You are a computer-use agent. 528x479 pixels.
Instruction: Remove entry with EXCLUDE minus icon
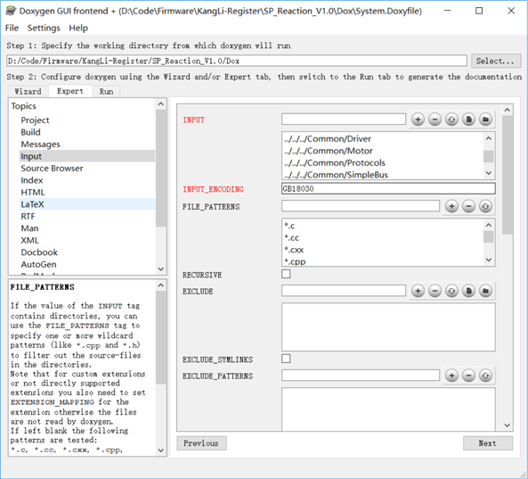point(435,291)
